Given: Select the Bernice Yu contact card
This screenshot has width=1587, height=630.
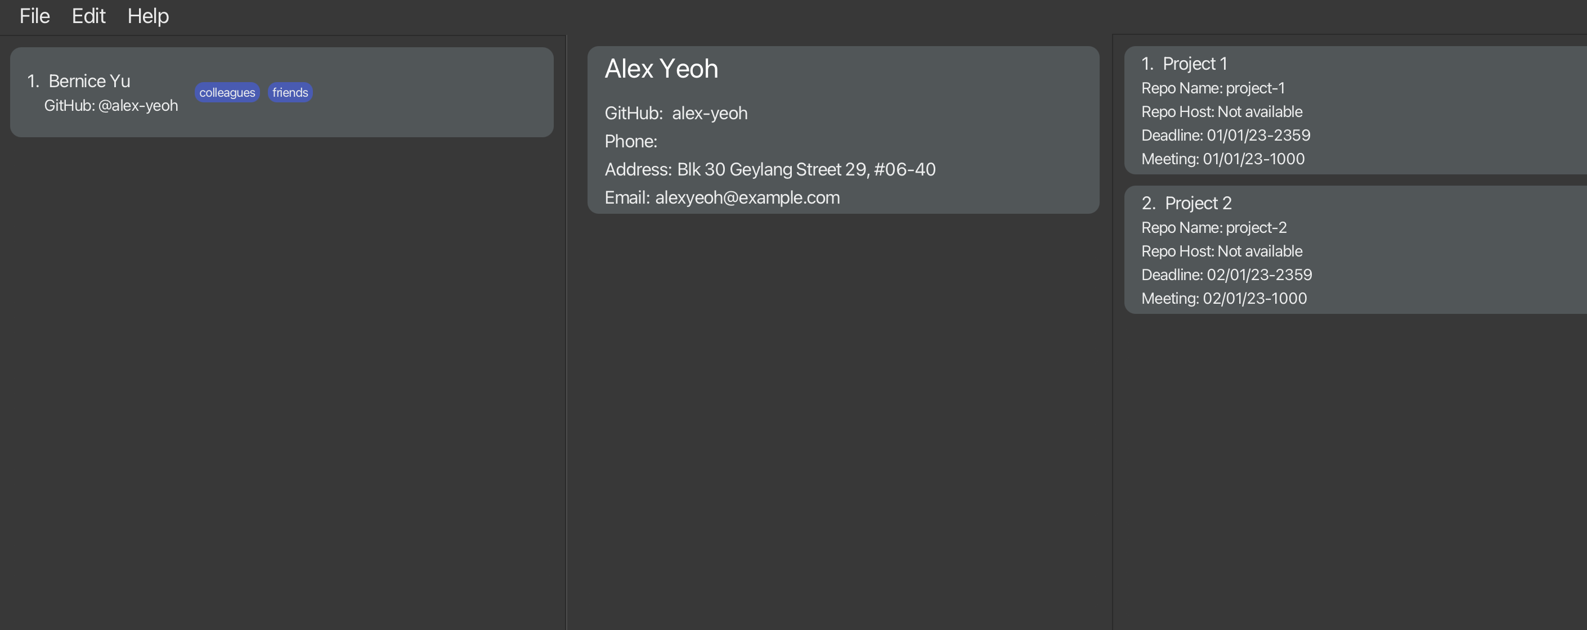Looking at the screenshot, I should 281,92.
